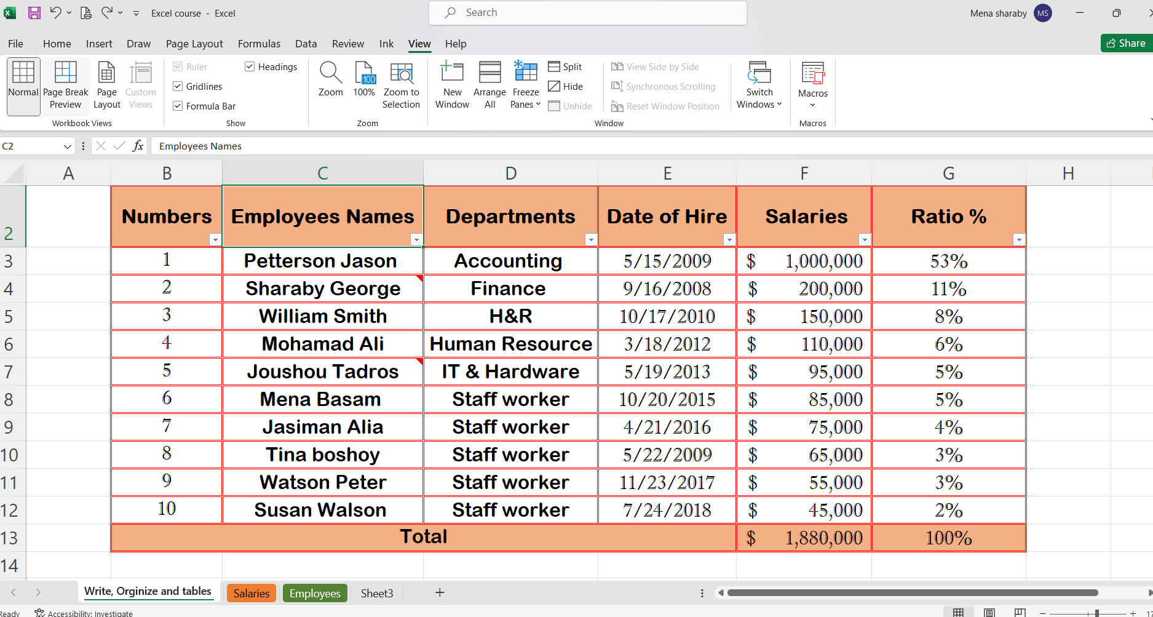The image size is (1153, 617).
Task: Click the horizontal scrollbar thumb
Action: click(x=913, y=593)
